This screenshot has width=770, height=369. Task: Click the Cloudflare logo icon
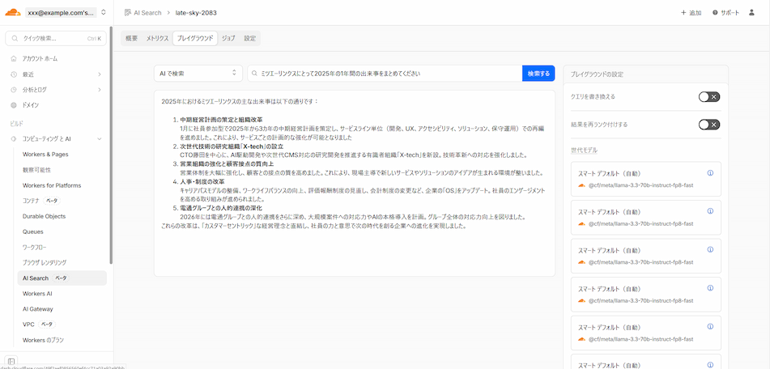pyautogui.click(x=14, y=12)
